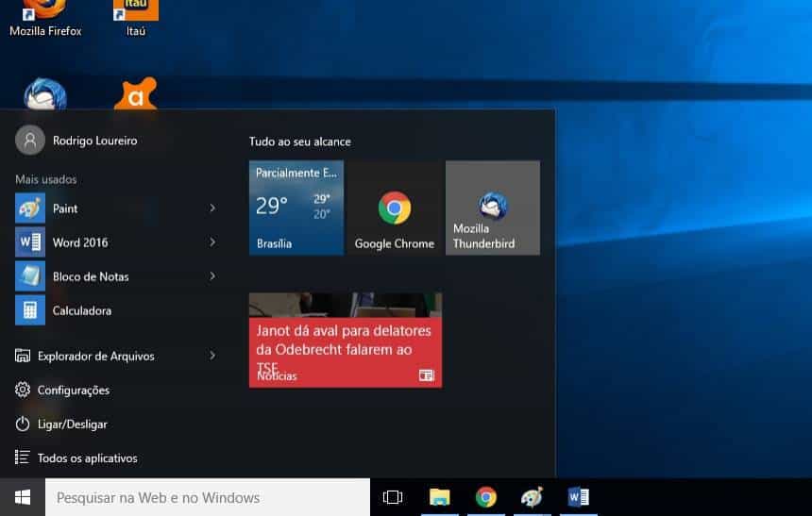Click the Windows Start button
Image resolution: width=812 pixels, height=516 pixels.
[23, 497]
